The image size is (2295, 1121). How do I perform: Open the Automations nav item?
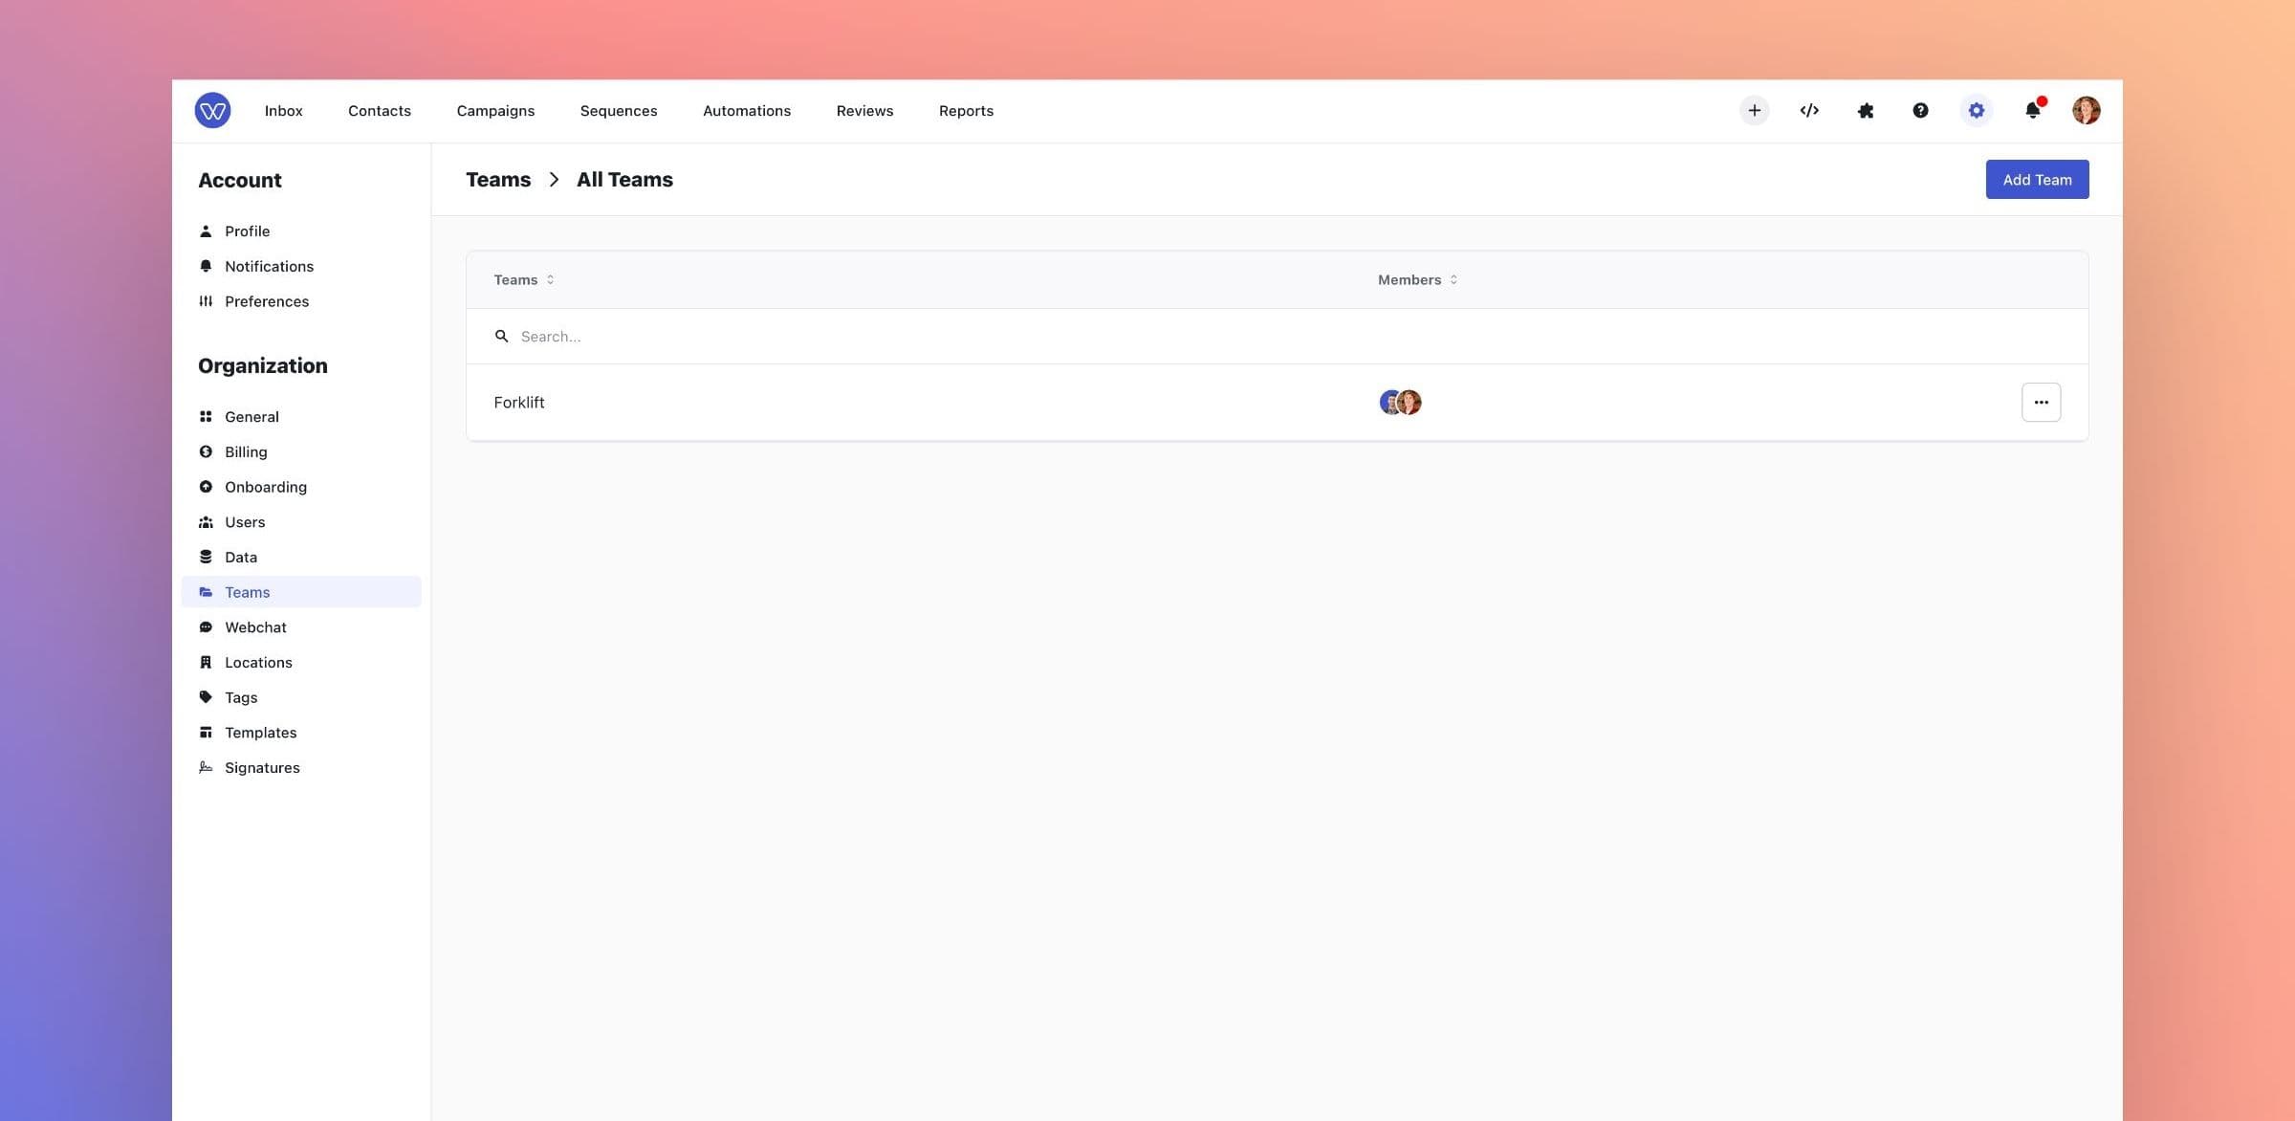[x=746, y=111]
